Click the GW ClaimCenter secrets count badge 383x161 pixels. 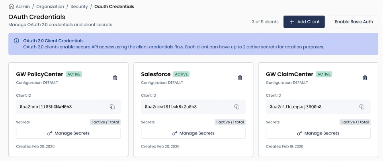pyautogui.click(x=355, y=122)
